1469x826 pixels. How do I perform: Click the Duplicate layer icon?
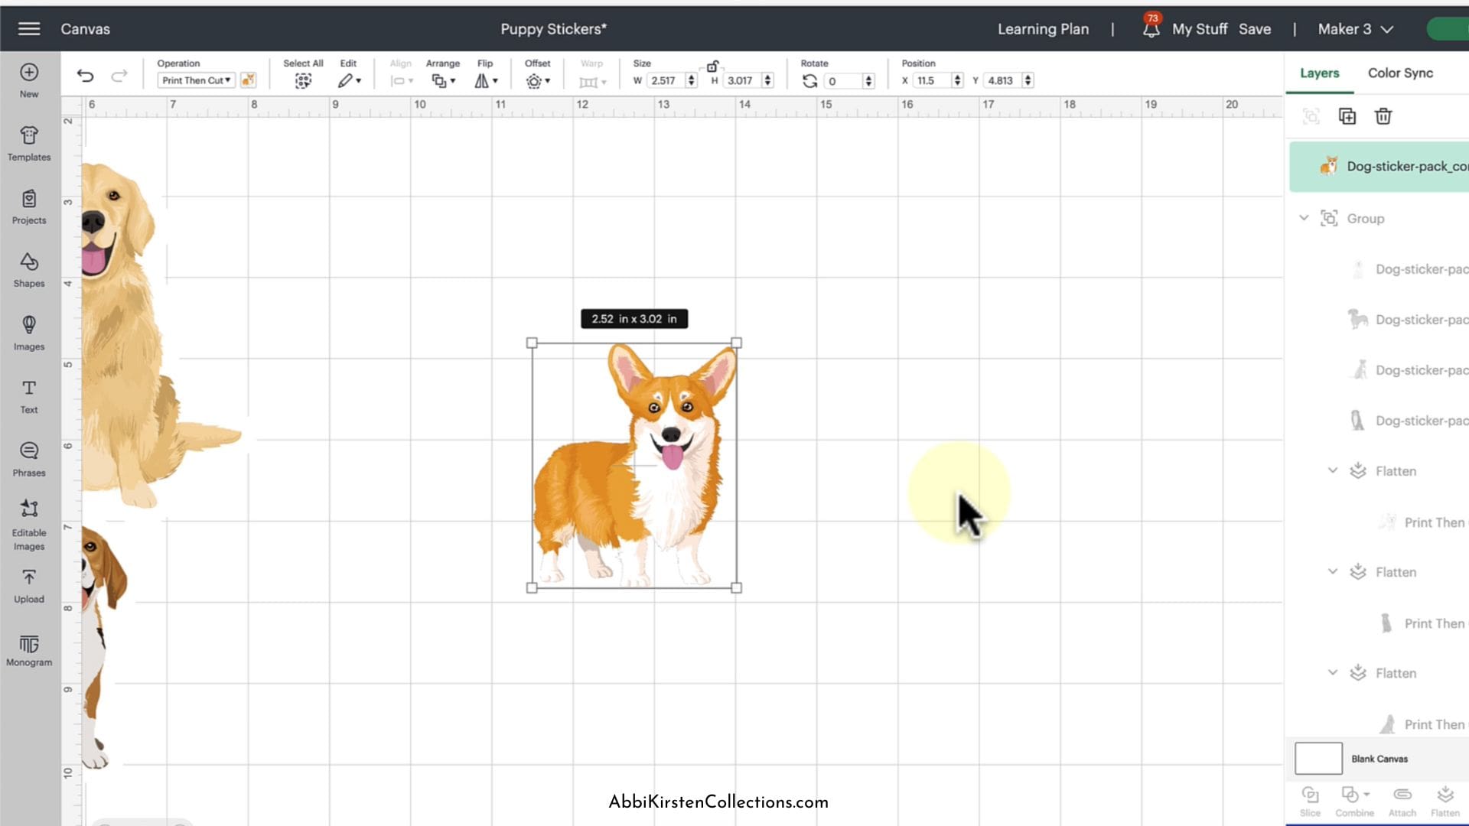[x=1347, y=116]
